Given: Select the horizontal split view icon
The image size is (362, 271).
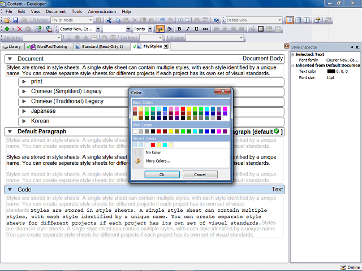Looking at the screenshot, I should (298, 20).
